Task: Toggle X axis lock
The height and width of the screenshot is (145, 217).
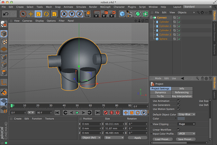Action: tap(64, 14)
